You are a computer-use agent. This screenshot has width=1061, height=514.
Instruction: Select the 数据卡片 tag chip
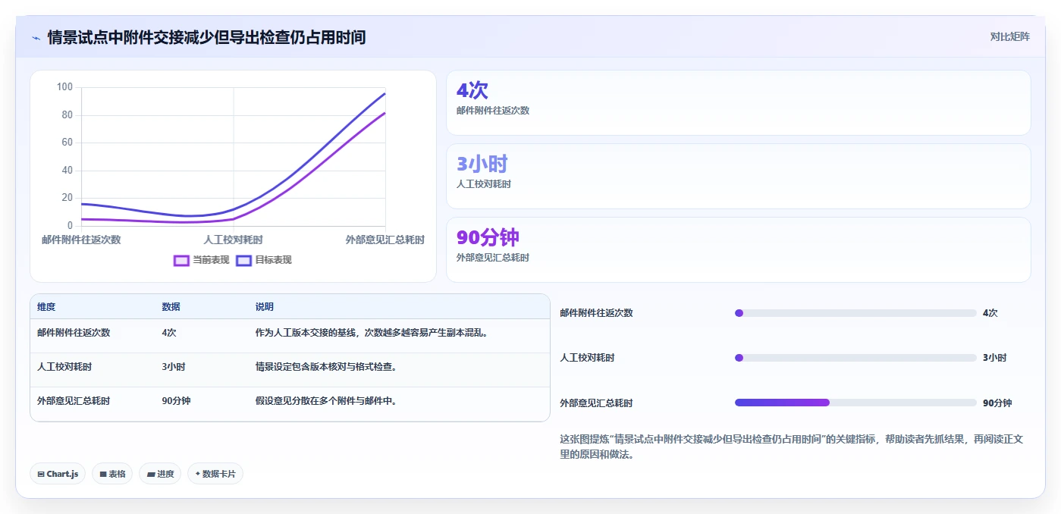(215, 474)
